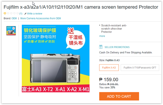
Task: Select the Fujifilm X-A3 style option
Action: [x=109, y=68]
